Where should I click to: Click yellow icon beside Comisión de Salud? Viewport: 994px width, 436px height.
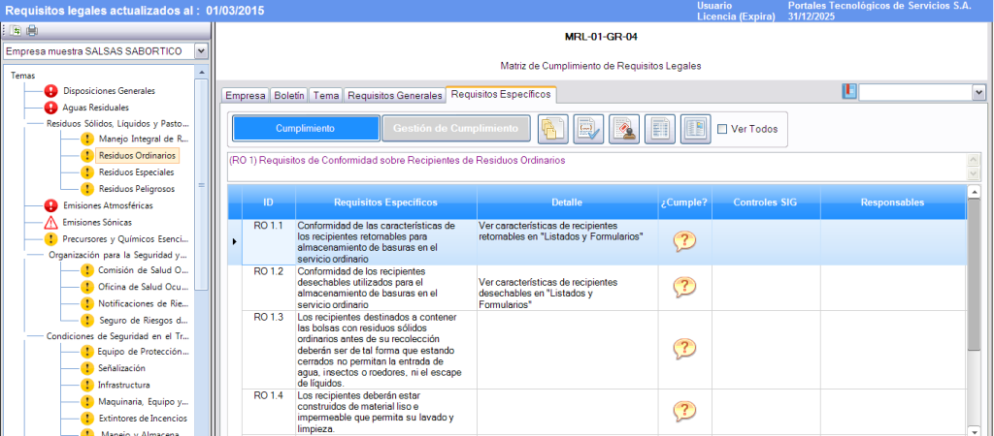[86, 270]
